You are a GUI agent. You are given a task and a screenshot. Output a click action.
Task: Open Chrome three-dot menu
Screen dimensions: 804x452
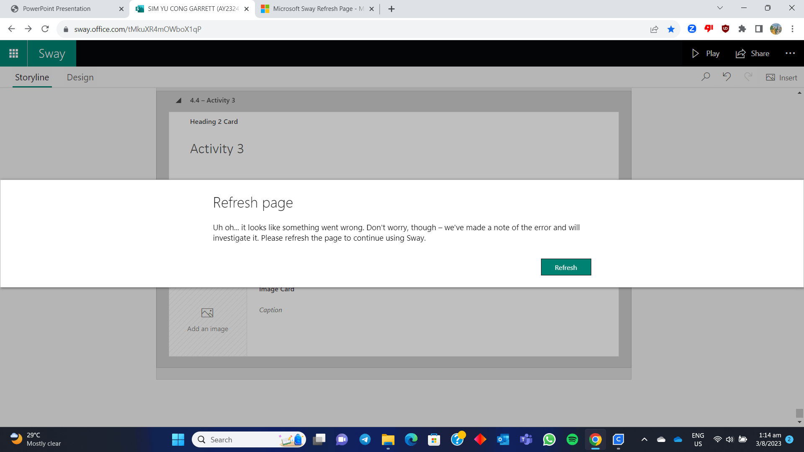pyautogui.click(x=792, y=29)
